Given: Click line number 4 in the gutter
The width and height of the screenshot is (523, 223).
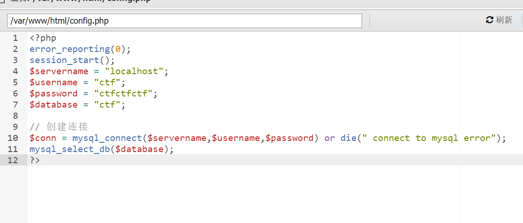Looking at the screenshot, I should 15,71.
